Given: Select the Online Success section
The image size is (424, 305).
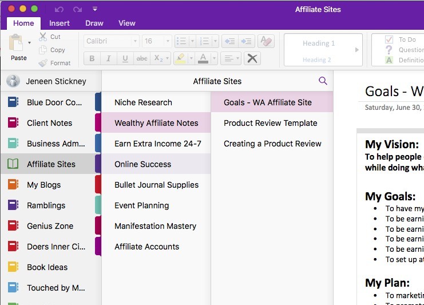Looking at the screenshot, I should 156,164.
